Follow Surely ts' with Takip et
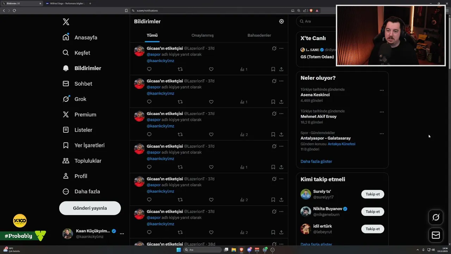451x254 pixels. coord(372,194)
